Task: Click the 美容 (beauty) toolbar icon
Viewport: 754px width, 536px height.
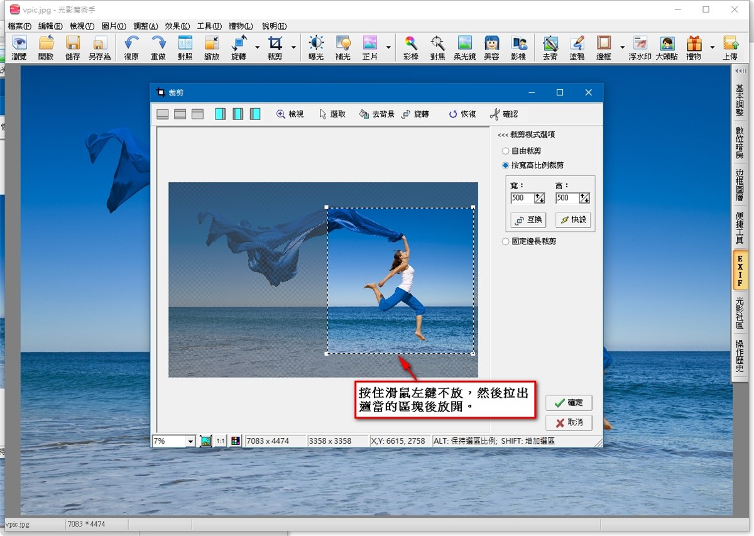Action: [x=491, y=47]
